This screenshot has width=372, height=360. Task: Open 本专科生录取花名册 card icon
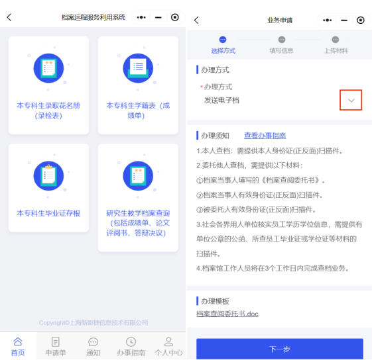click(48, 68)
